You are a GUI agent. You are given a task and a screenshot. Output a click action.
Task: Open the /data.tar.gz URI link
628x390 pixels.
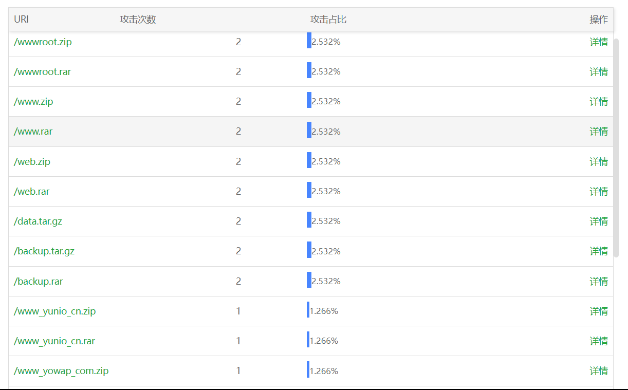tap(38, 221)
